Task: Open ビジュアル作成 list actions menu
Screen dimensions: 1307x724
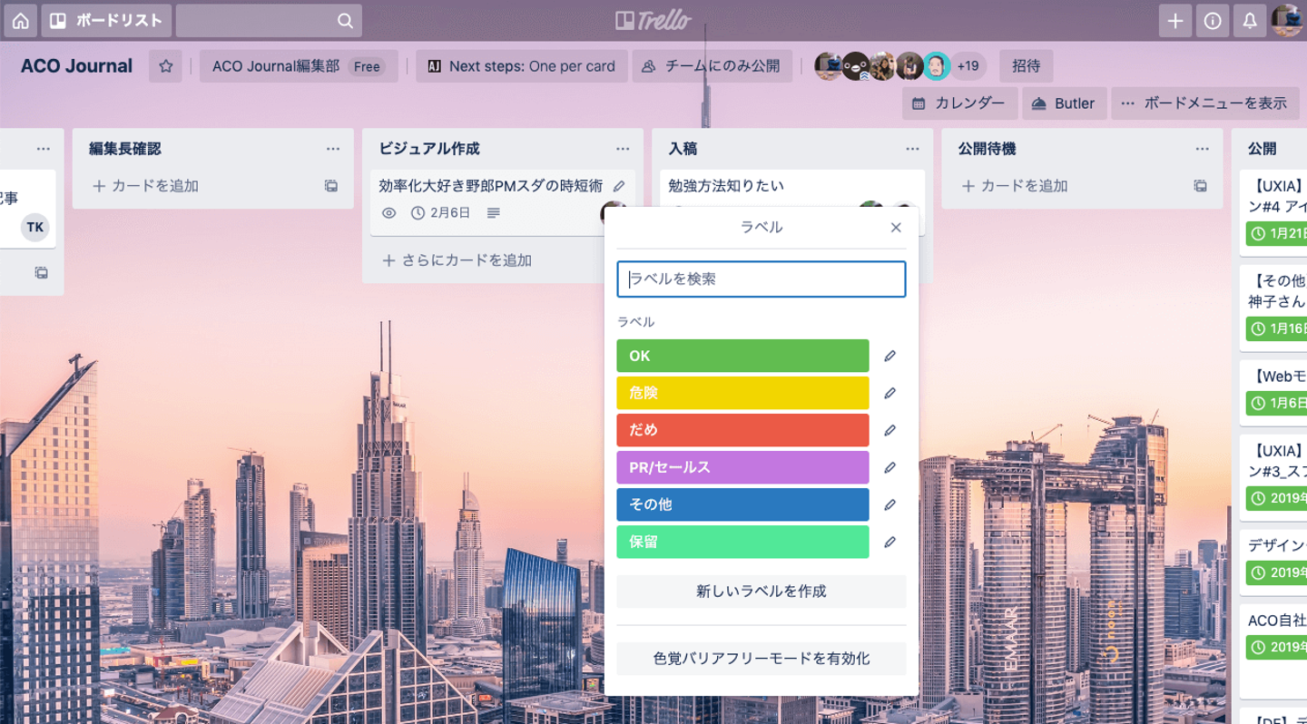Action: [623, 149]
